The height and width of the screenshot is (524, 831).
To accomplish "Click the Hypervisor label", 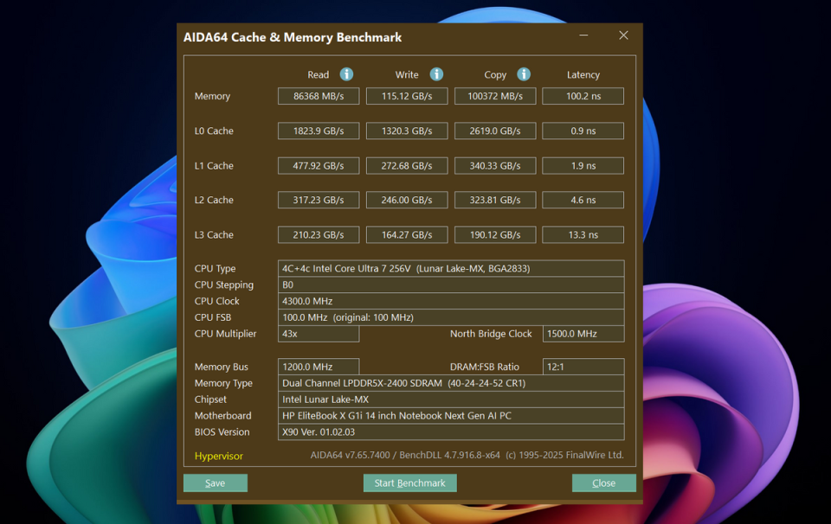I will pos(218,456).
